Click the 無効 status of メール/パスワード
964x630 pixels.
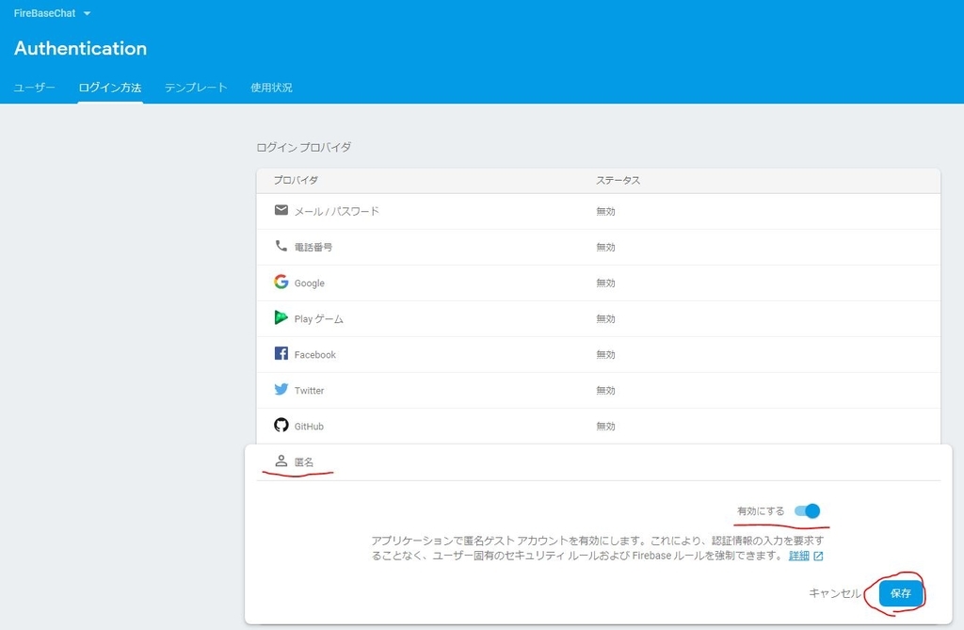(x=605, y=211)
